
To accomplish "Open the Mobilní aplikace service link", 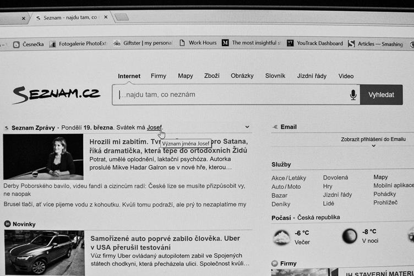I will [394, 186].
